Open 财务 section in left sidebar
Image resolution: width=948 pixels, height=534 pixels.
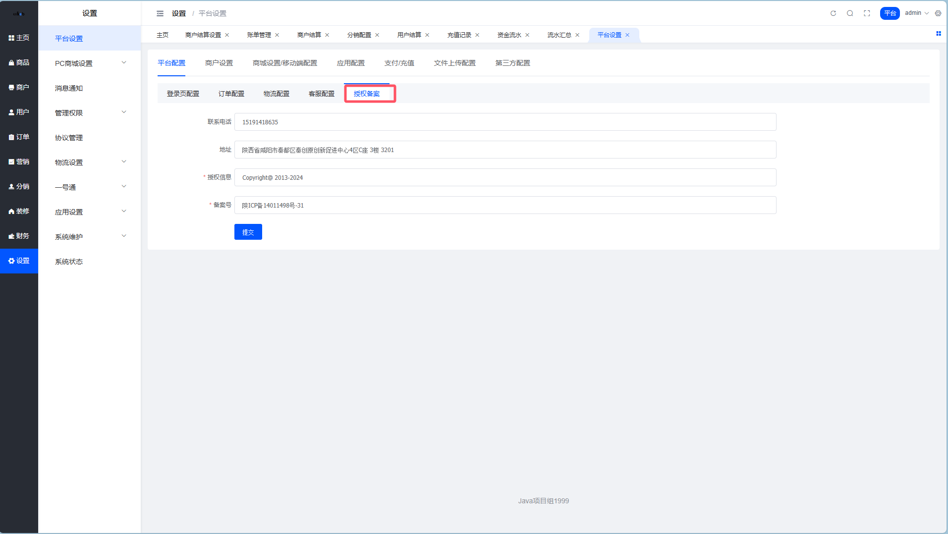tap(19, 236)
